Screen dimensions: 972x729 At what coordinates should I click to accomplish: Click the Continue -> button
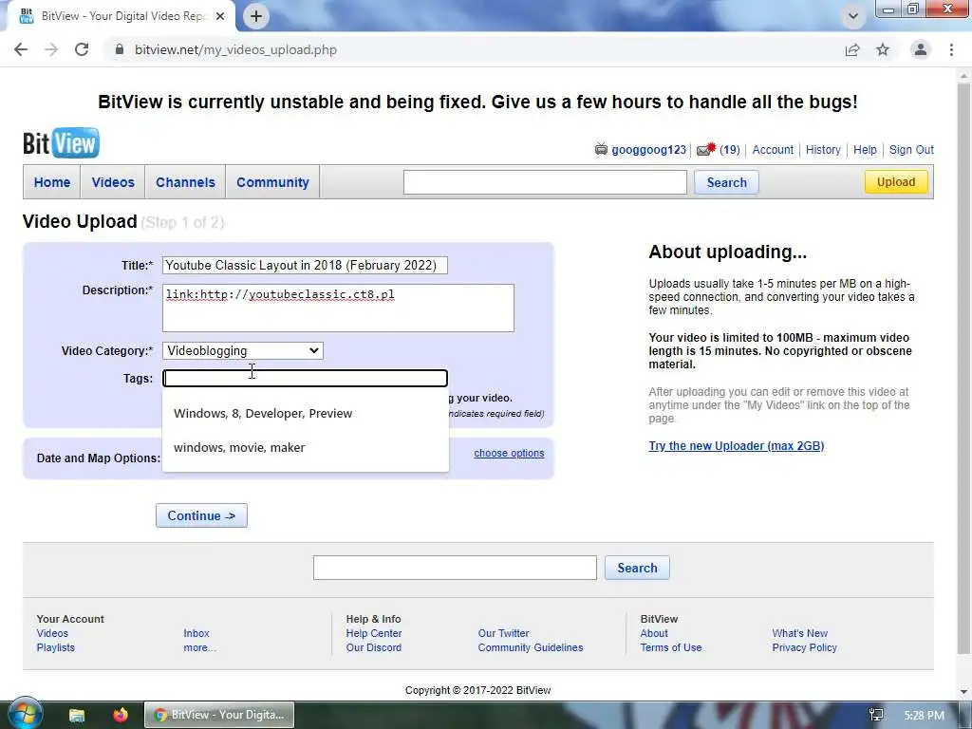[201, 515]
